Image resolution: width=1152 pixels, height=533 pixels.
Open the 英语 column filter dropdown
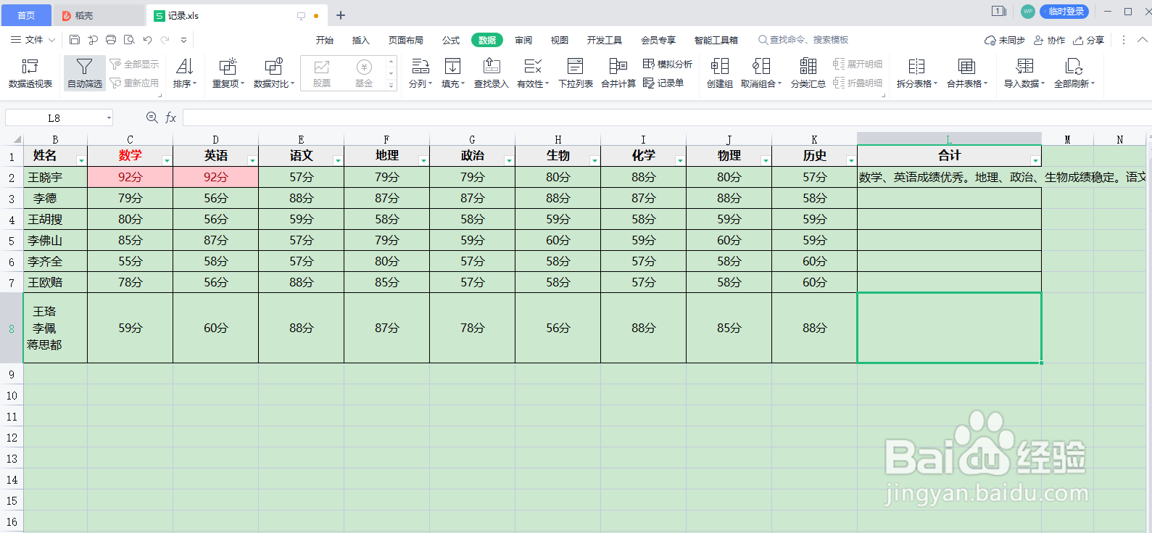[252, 161]
